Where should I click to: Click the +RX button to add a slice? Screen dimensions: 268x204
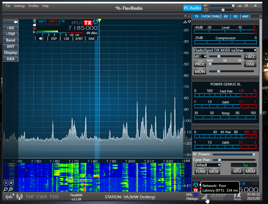pos(11,28)
